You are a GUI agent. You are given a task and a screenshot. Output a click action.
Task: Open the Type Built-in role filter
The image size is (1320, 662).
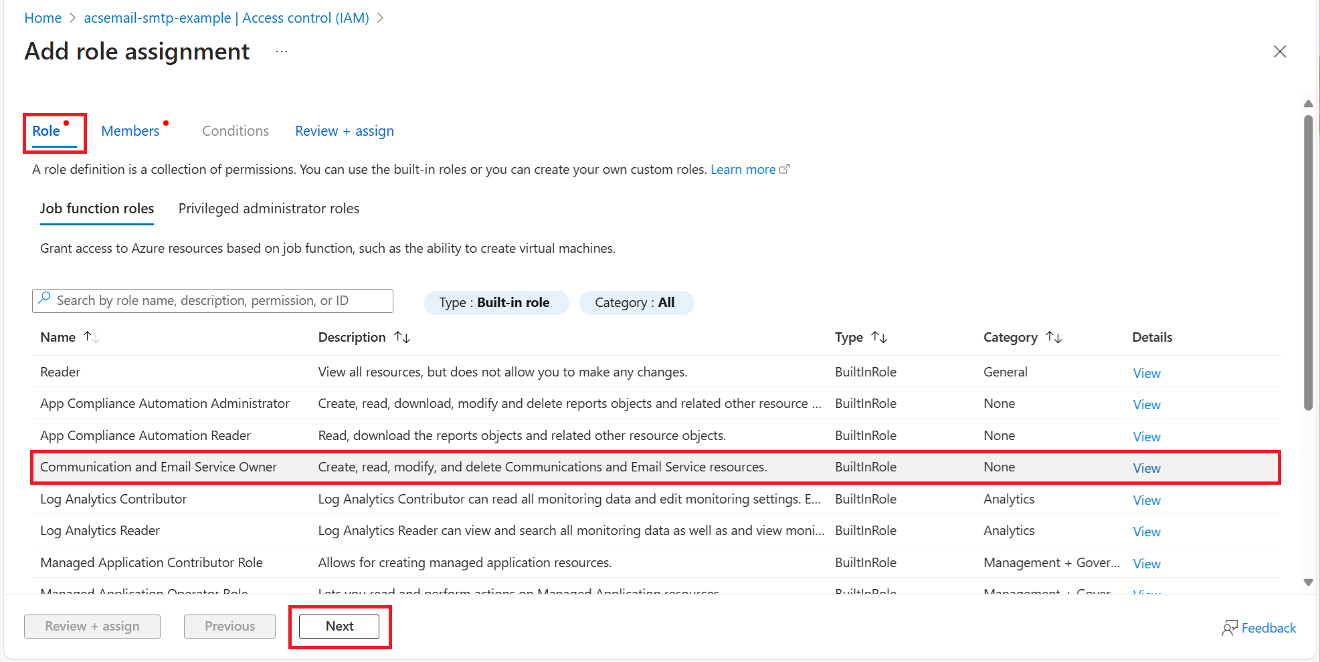tap(496, 302)
